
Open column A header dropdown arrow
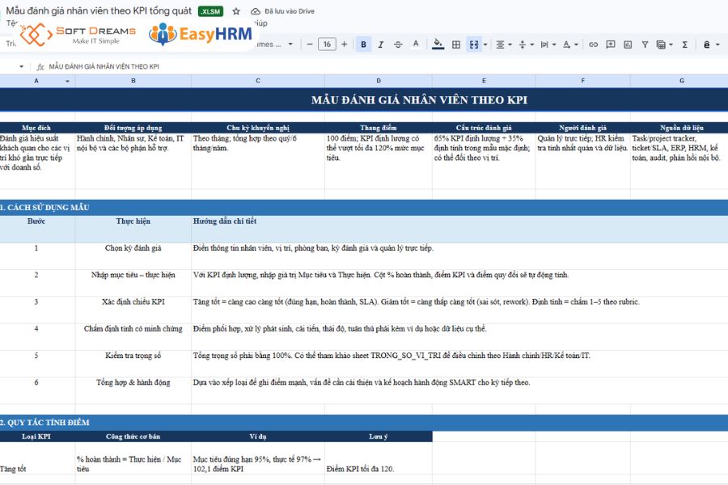tap(67, 81)
